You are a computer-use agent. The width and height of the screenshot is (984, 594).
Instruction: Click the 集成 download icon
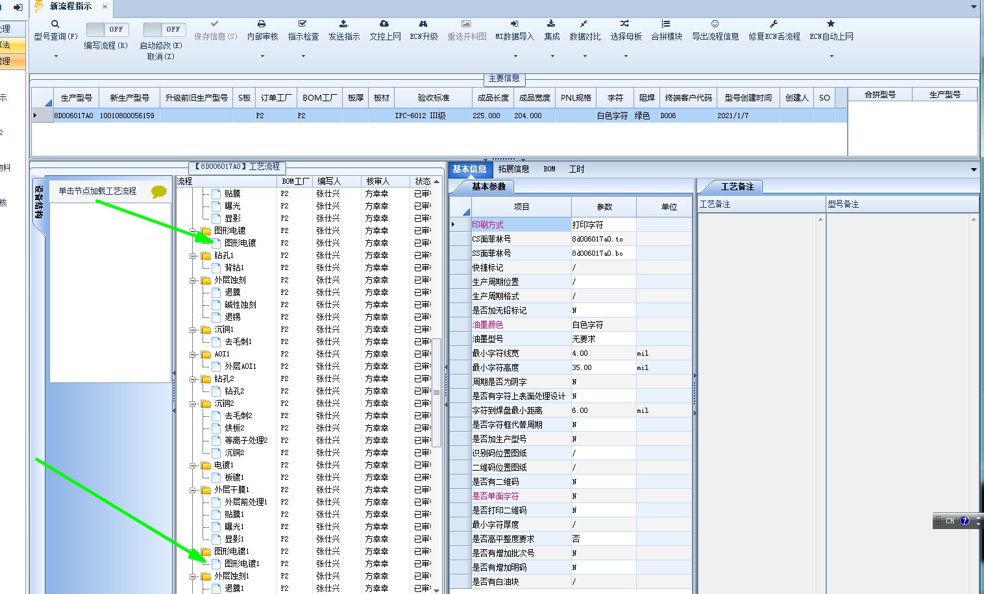pos(551,23)
